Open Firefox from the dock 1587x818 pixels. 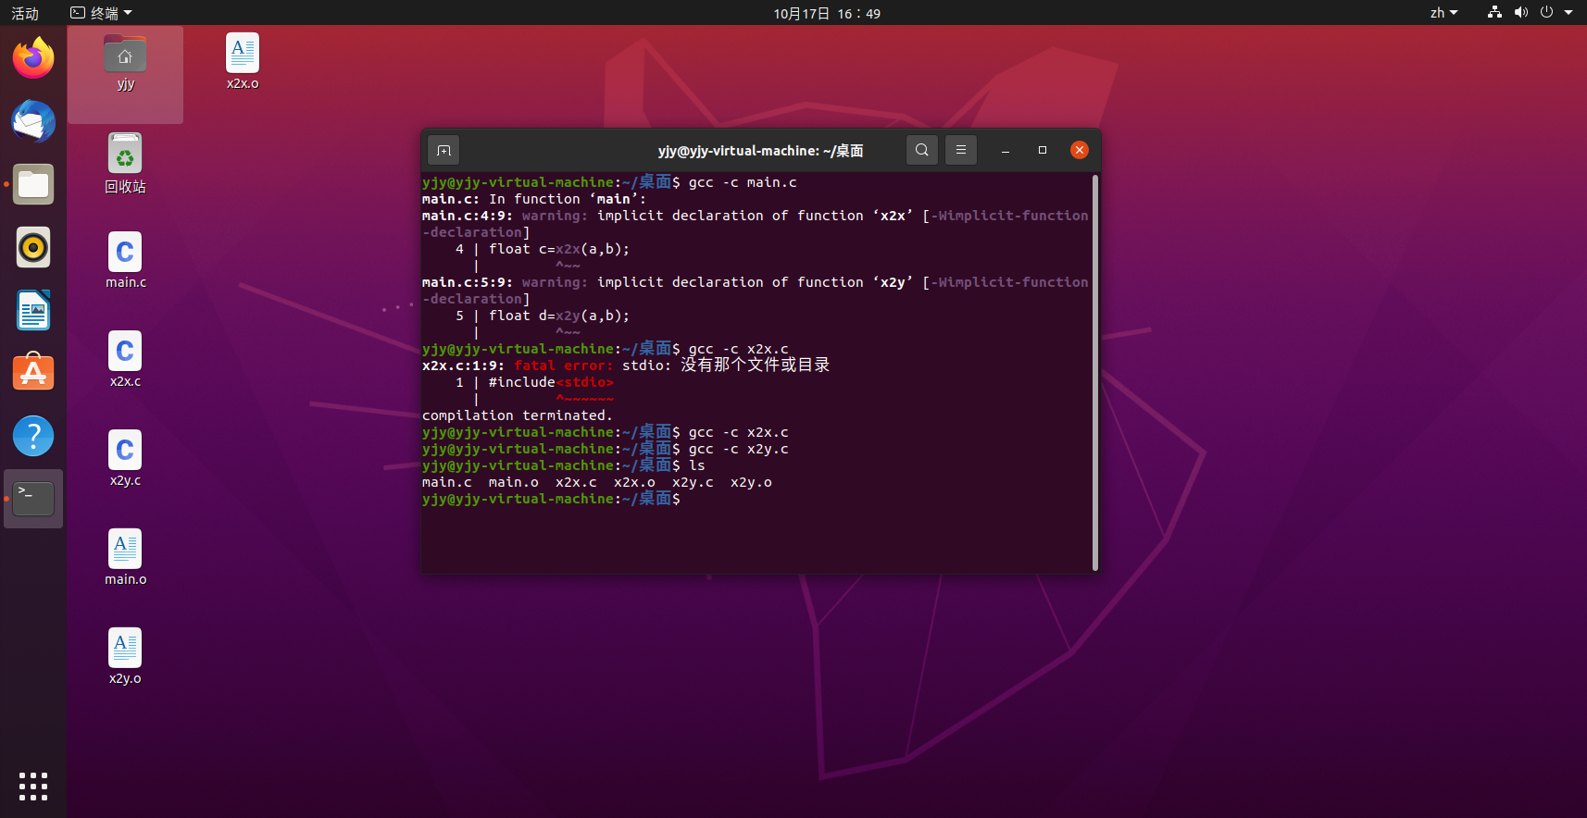tap(33, 58)
